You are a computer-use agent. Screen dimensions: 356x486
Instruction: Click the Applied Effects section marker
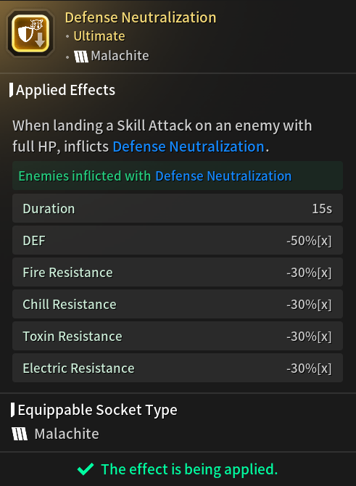tap(11, 90)
